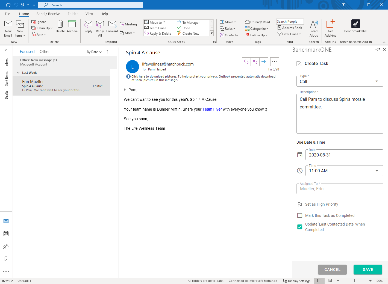Create a Meeting from the message
388x284 pixels.
pos(128,24)
